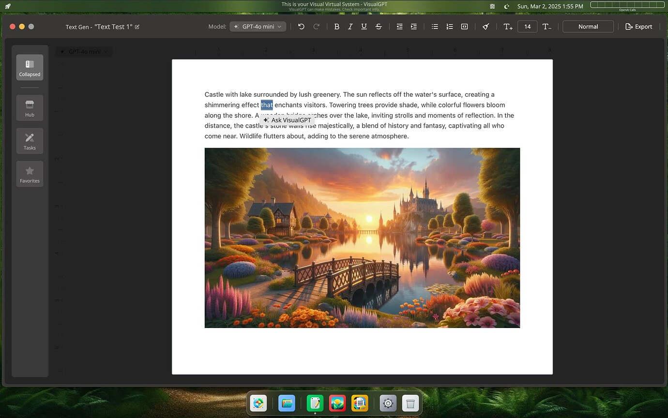
Task: Insert a numbered list
Action: pyautogui.click(x=449, y=27)
